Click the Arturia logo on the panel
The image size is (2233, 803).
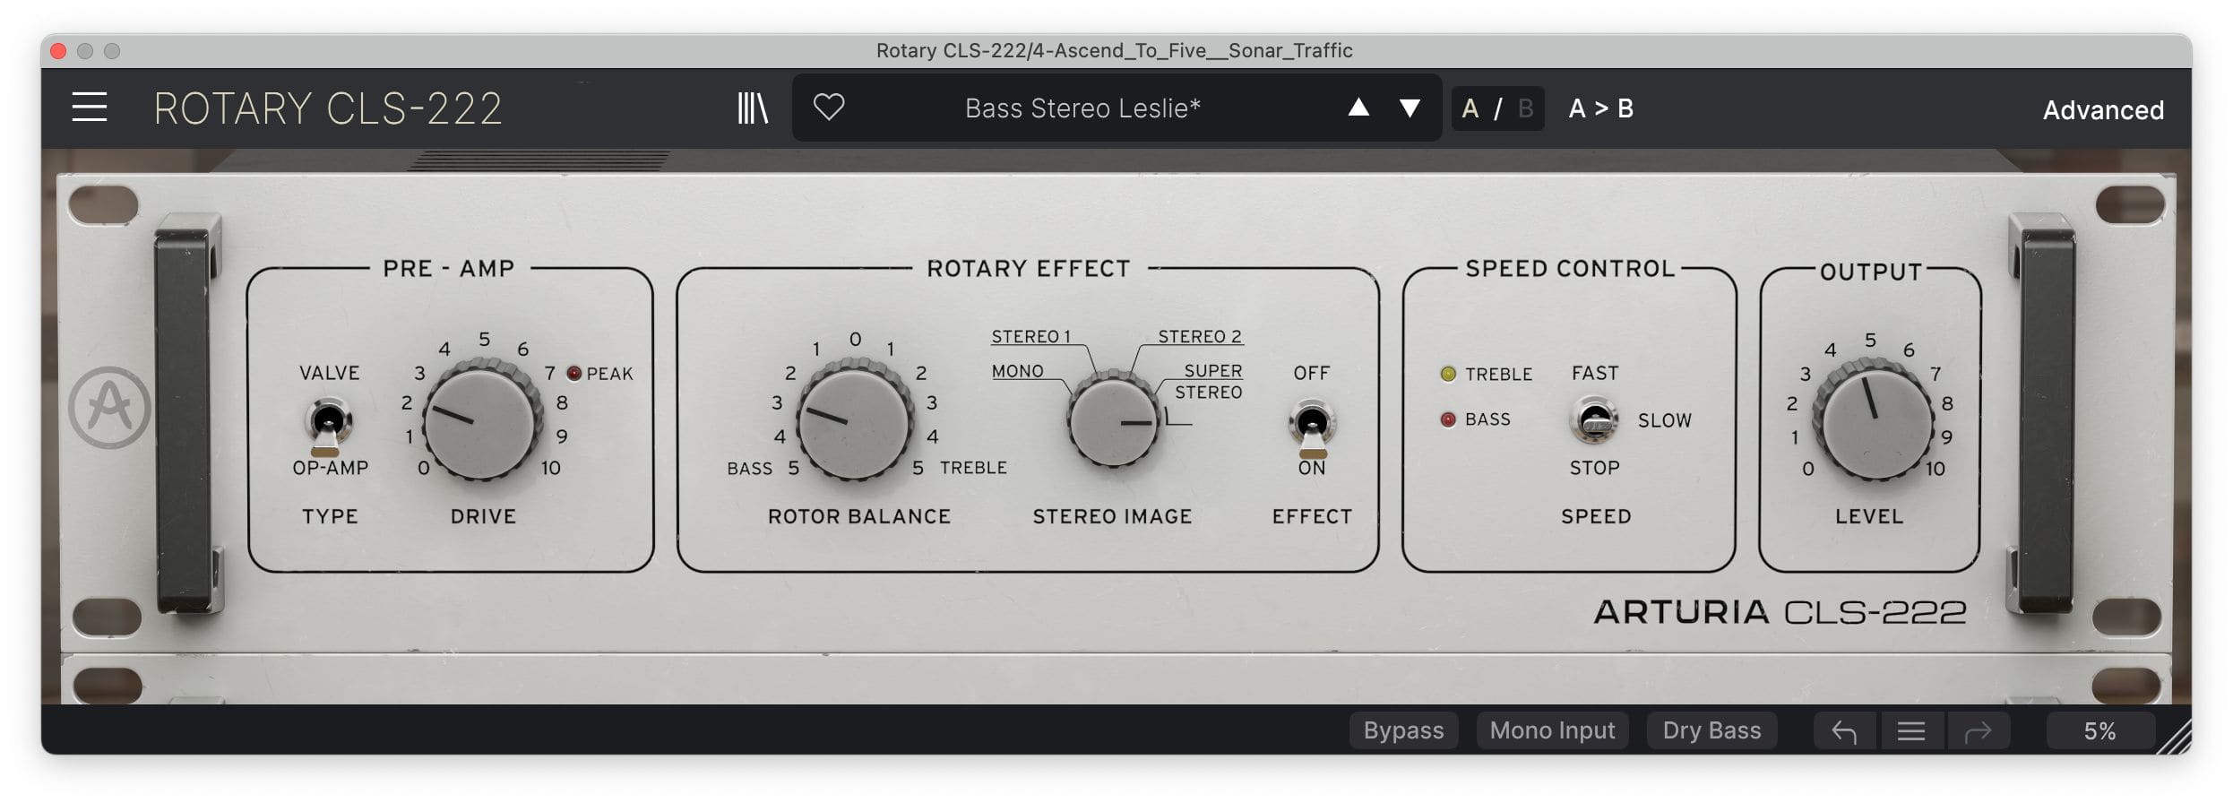click(109, 408)
